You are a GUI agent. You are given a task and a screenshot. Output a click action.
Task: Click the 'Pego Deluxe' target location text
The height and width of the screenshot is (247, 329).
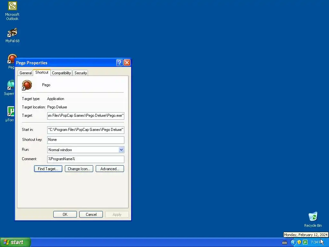[x=57, y=107]
